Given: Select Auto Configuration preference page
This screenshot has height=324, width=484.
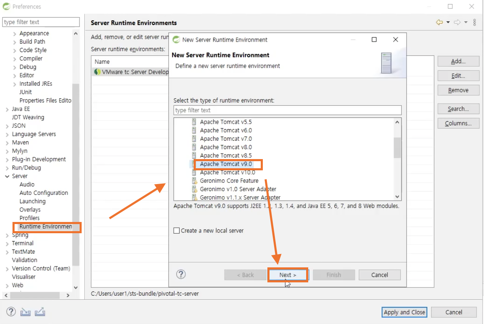Looking at the screenshot, I should (43, 193).
